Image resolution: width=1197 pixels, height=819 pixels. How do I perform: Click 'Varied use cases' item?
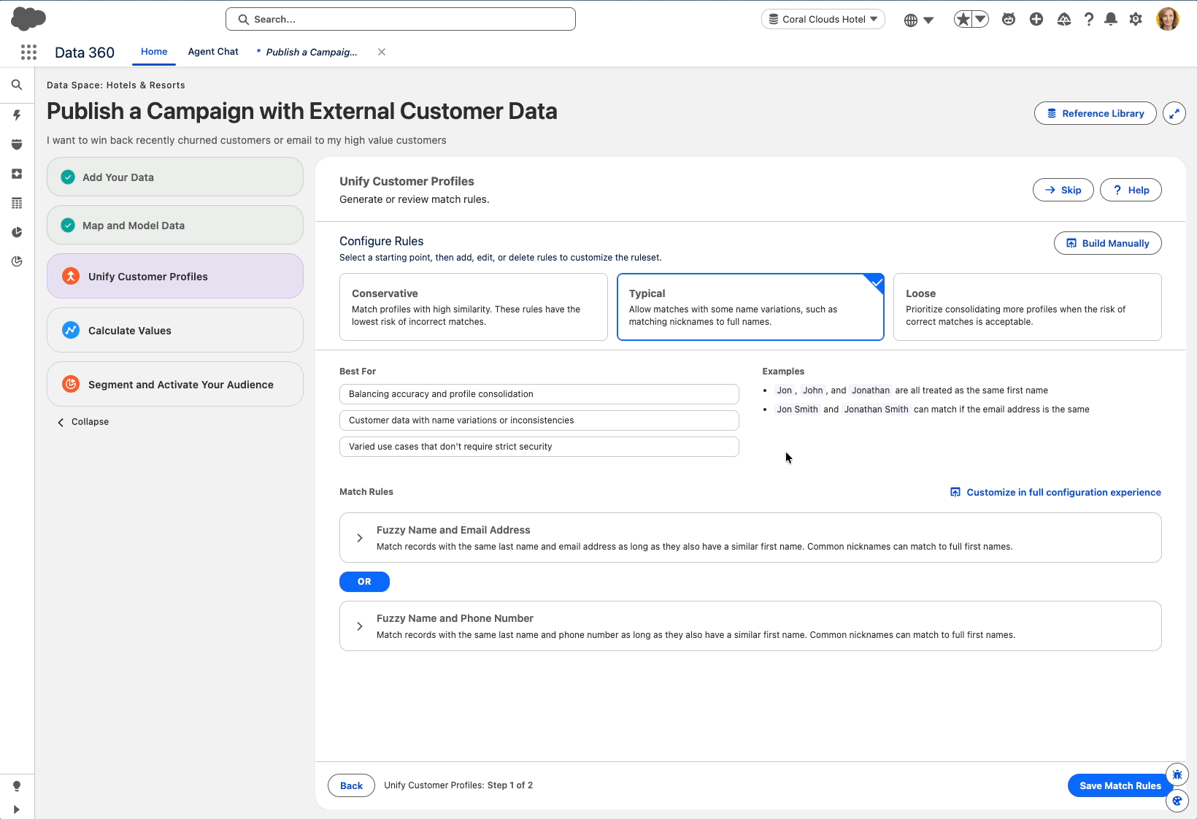click(539, 447)
